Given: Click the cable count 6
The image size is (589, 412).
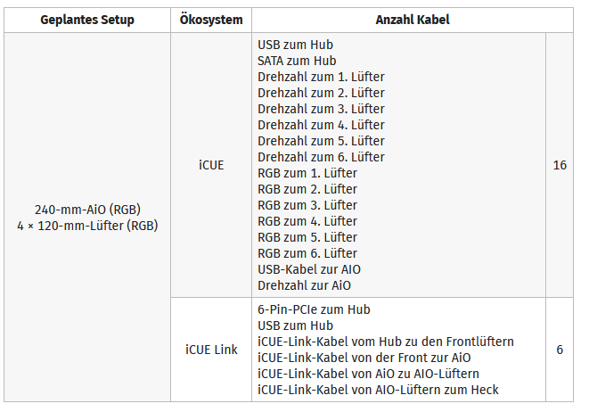Looking at the screenshot, I should point(560,350).
